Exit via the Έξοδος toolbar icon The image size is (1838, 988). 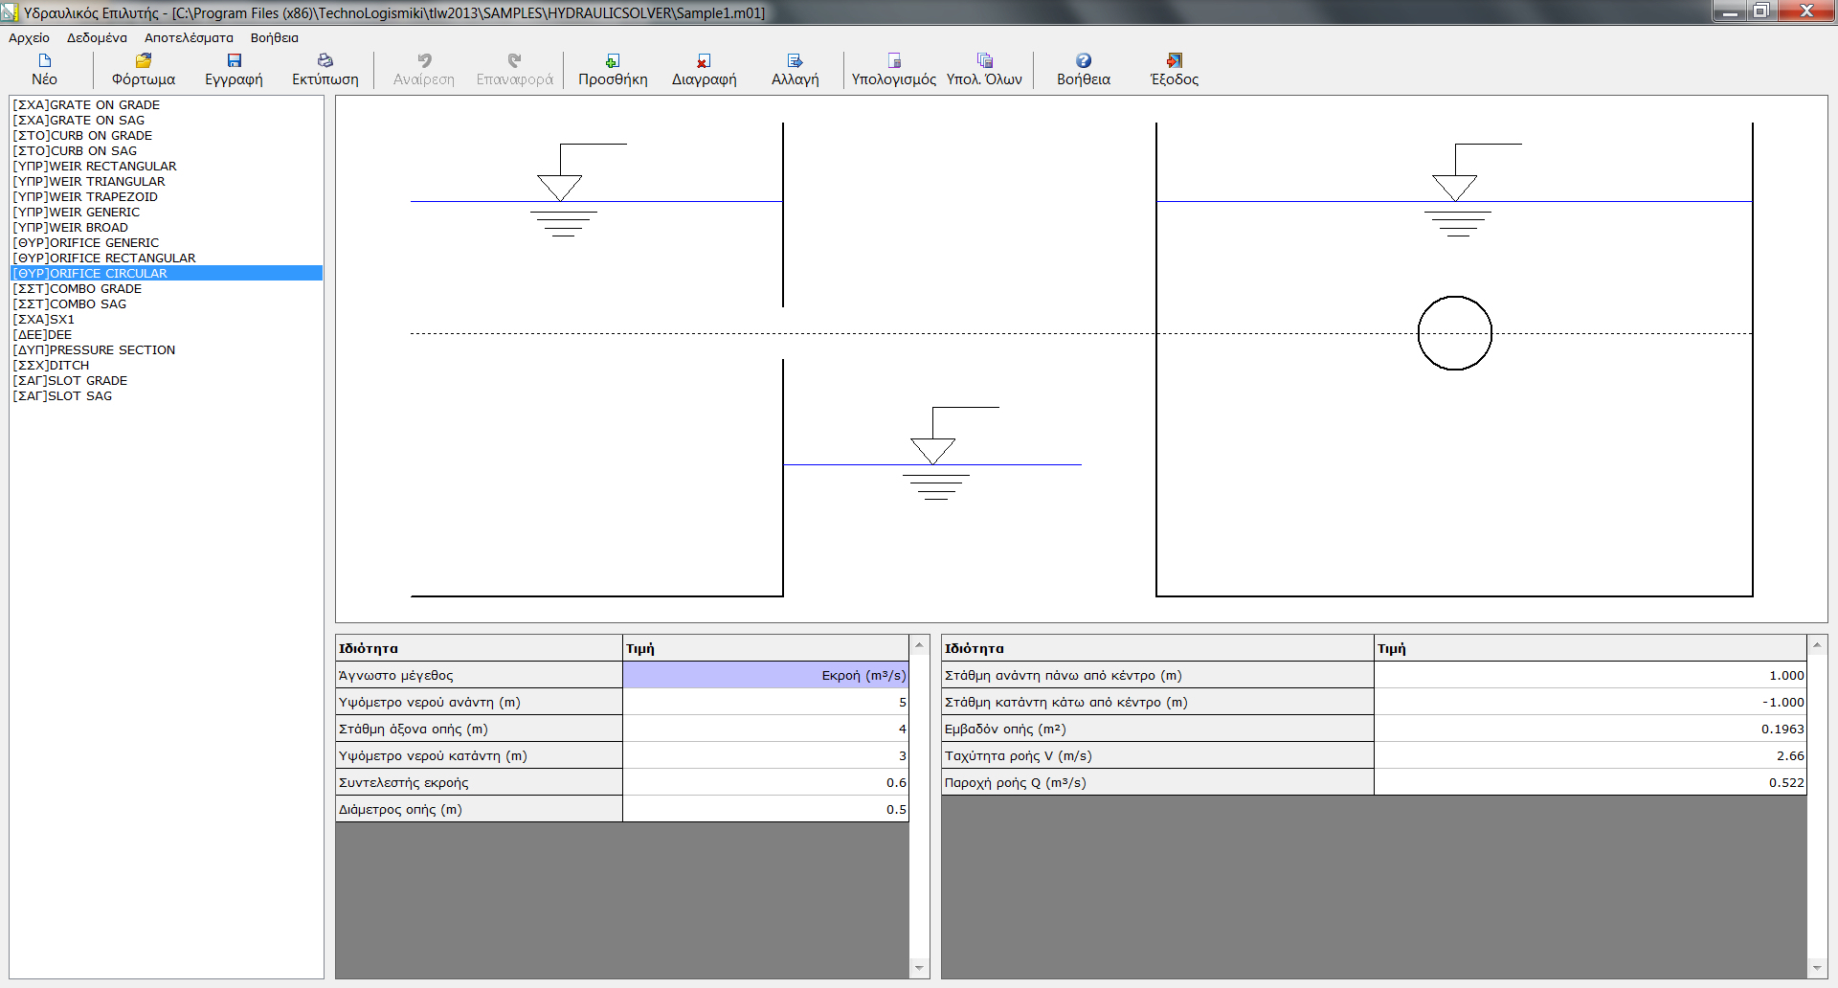click(1174, 61)
